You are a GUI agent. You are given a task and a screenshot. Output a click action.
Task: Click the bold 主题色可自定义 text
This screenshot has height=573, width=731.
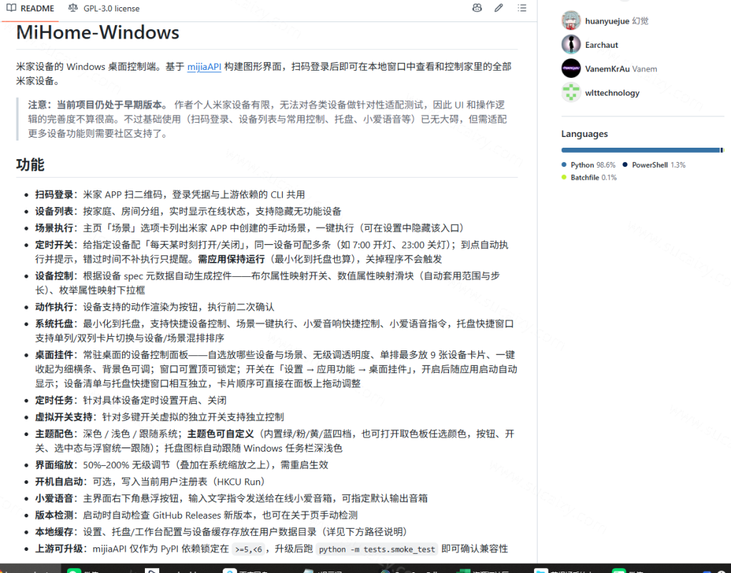221,434
